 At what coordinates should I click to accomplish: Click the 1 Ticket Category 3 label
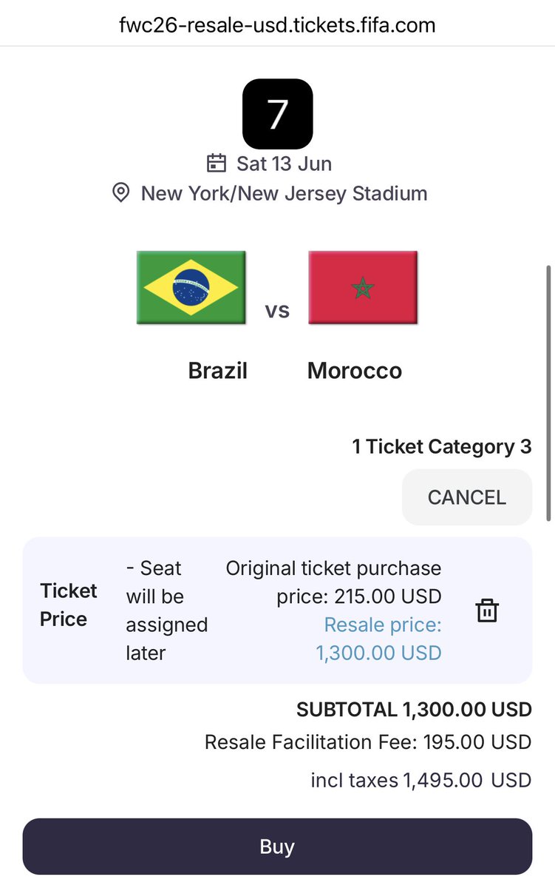[x=442, y=447]
